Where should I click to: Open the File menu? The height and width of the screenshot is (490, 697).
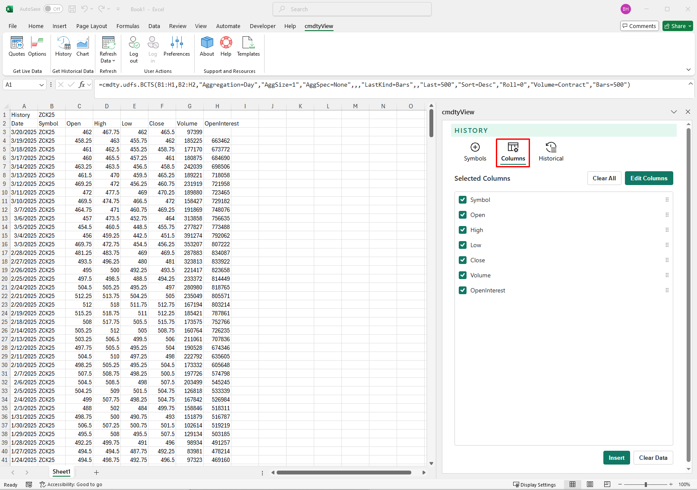[x=13, y=26]
